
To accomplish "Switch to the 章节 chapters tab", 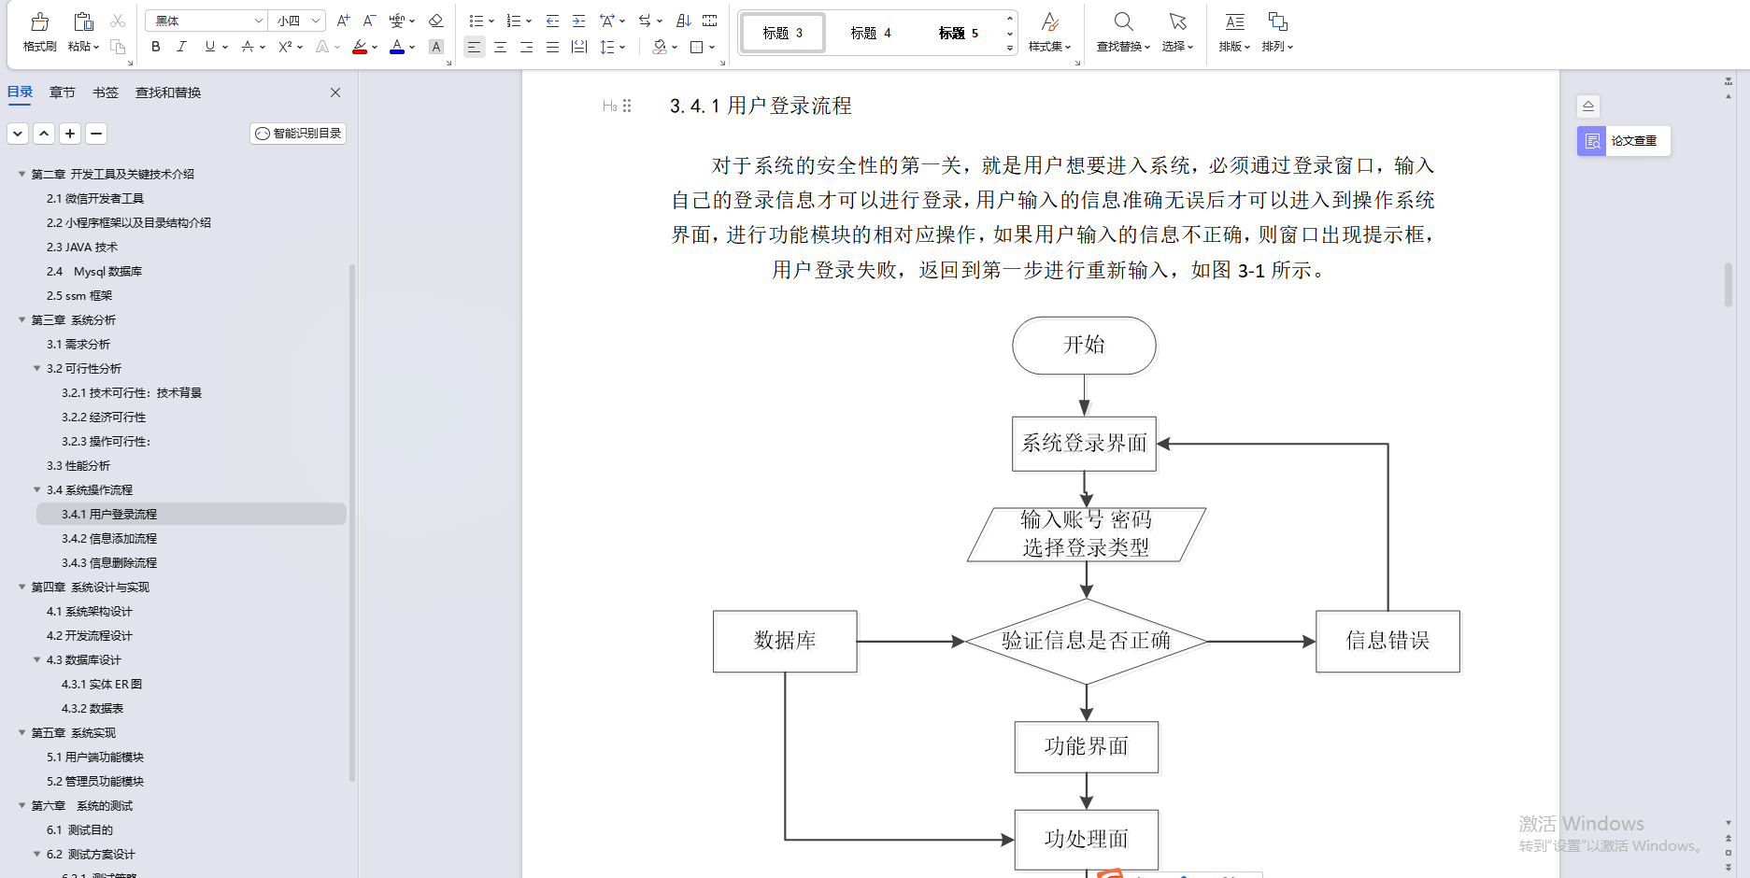I will [x=62, y=92].
